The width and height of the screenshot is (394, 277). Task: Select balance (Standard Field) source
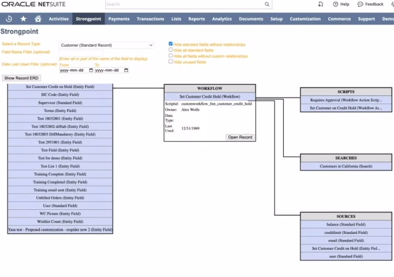(346, 225)
